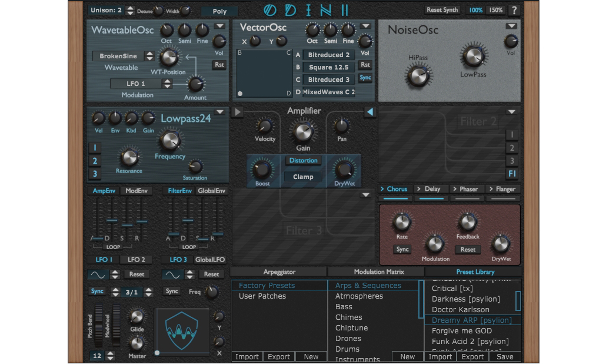This screenshot has height=364, width=606.
Task: Click the VectorOsc Oct knob
Action: pos(312,29)
